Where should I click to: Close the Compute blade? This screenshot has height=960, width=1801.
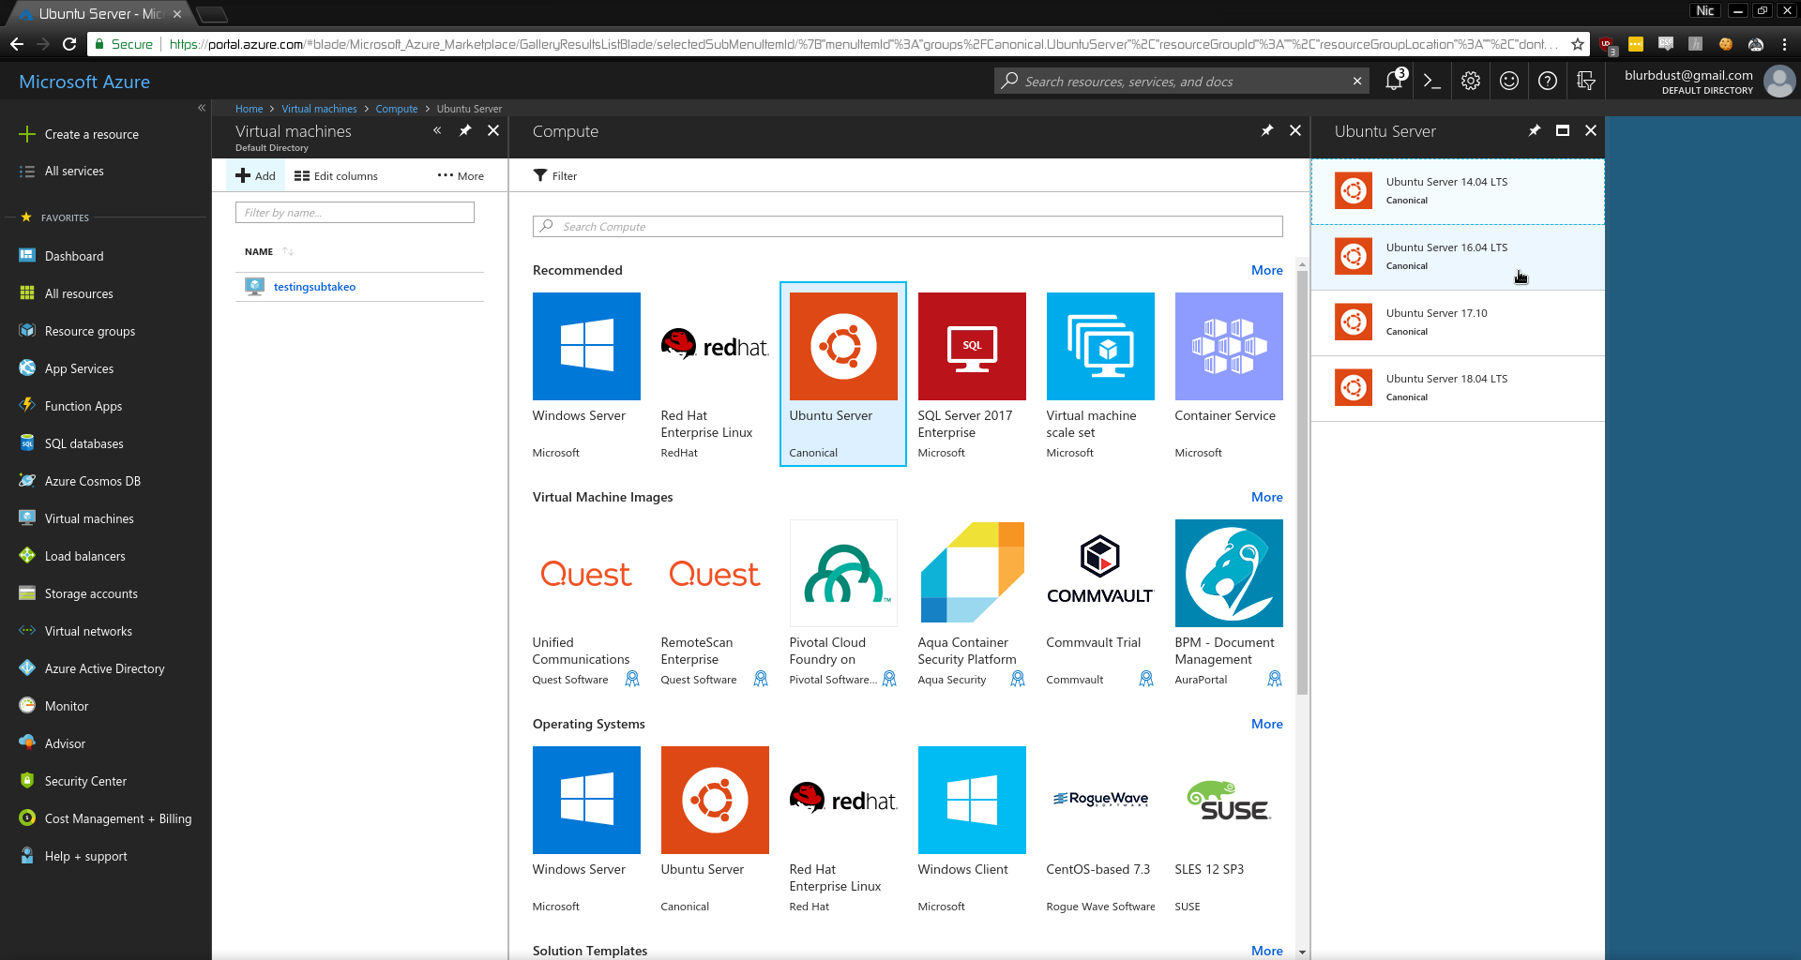pos(1295,131)
